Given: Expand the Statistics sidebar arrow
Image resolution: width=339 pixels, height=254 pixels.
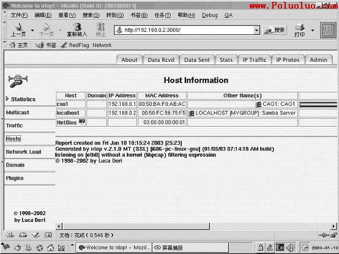Looking at the screenshot, I should click(7, 99).
